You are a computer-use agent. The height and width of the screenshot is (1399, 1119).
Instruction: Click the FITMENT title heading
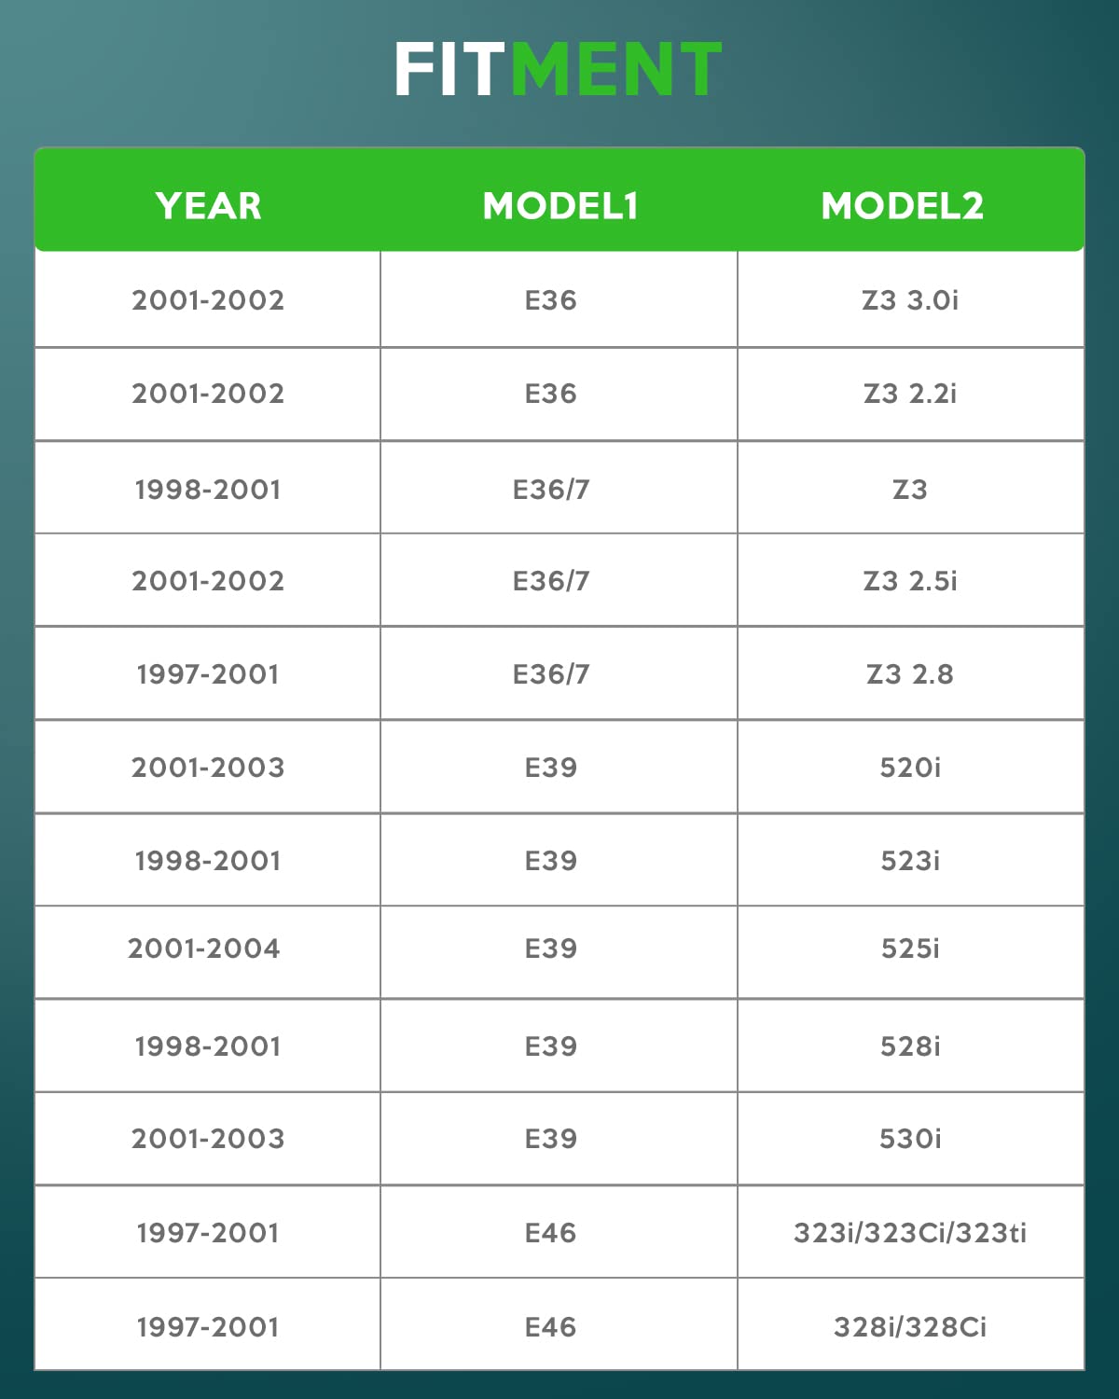pyautogui.click(x=558, y=70)
